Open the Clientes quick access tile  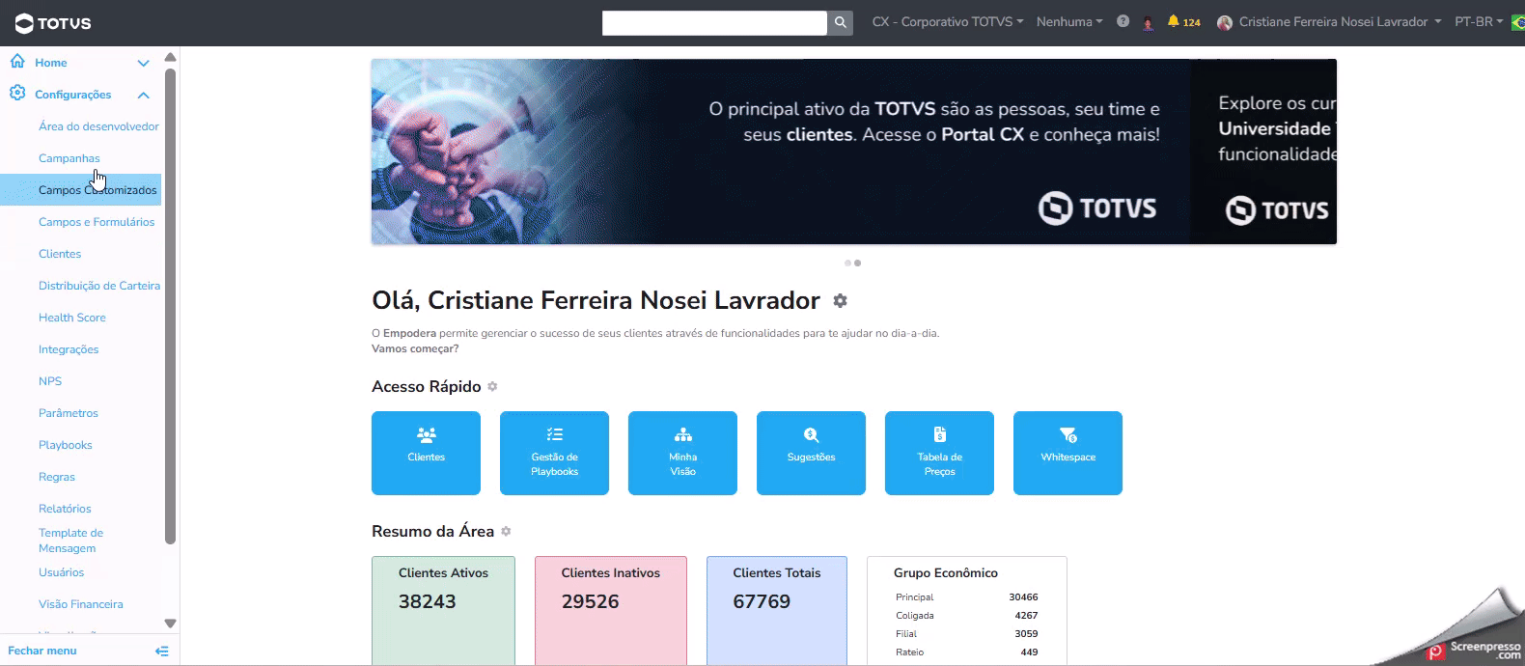(426, 453)
